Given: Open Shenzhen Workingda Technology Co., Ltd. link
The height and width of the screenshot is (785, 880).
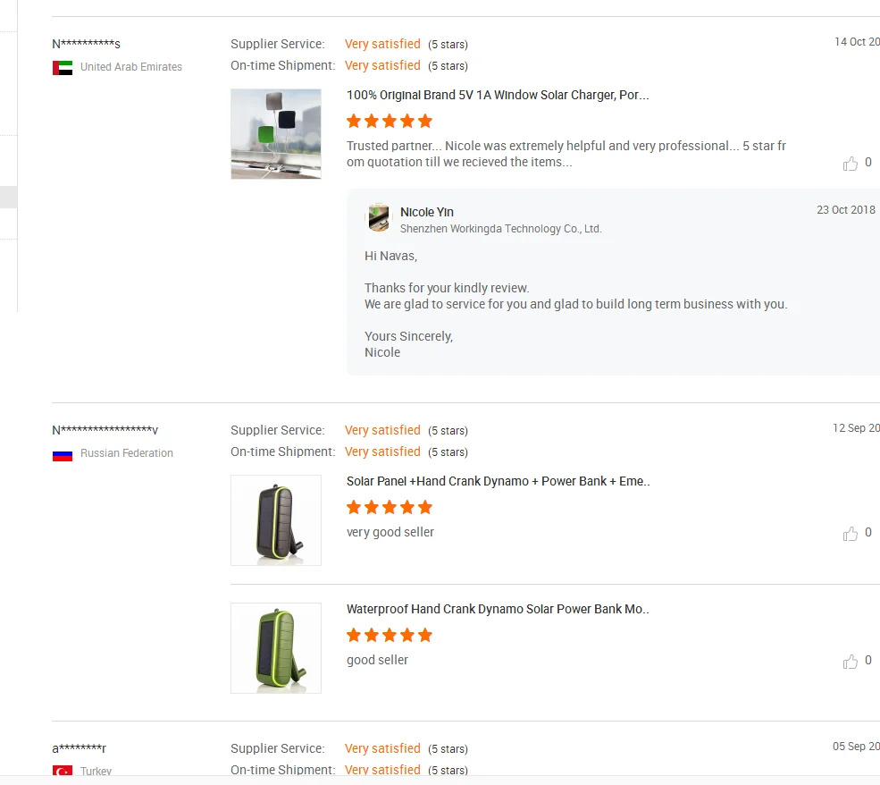Looking at the screenshot, I should pyautogui.click(x=500, y=229).
